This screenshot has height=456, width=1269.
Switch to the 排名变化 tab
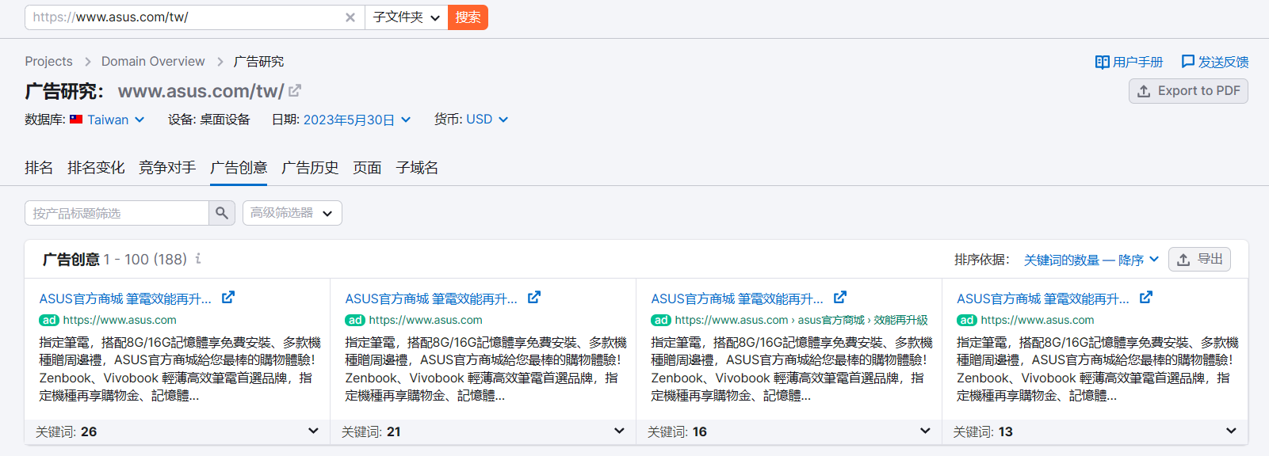pyautogui.click(x=96, y=168)
